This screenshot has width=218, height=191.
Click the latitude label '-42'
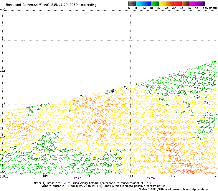pyautogui.click(x=3, y=40)
